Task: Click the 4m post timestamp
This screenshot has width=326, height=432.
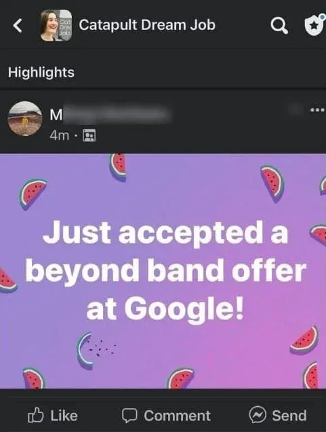Action: pyautogui.click(x=60, y=135)
